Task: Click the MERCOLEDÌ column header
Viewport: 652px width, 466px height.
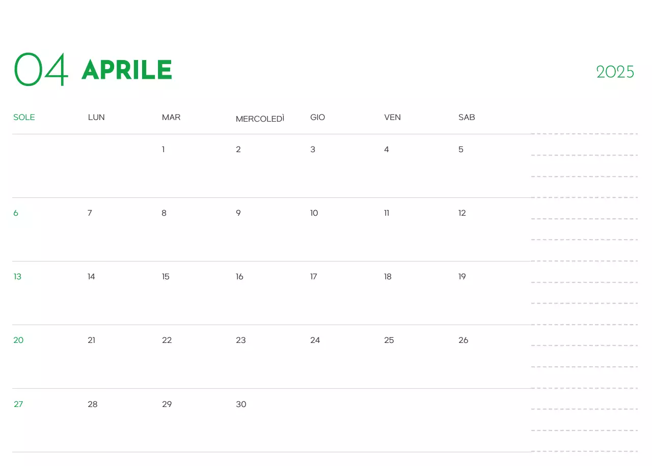Action: click(260, 119)
